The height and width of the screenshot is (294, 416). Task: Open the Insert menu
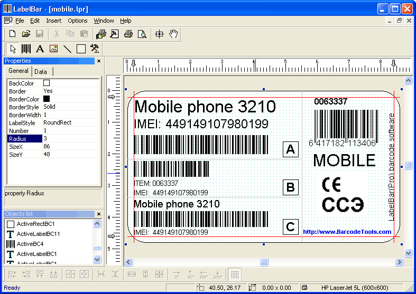coord(53,21)
